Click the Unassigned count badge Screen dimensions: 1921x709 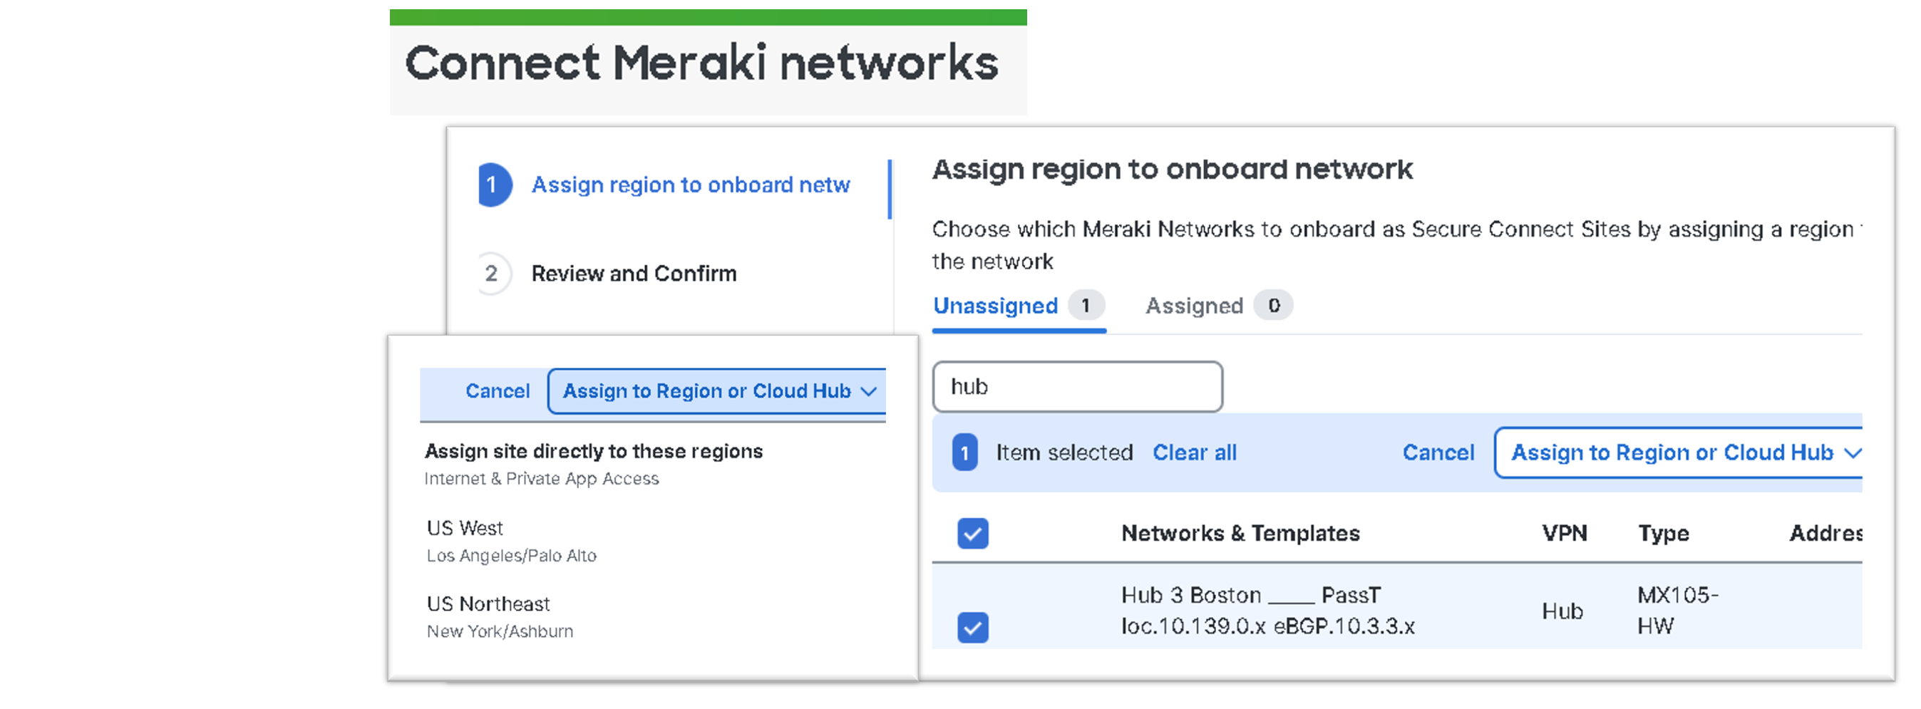tap(1085, 306)
